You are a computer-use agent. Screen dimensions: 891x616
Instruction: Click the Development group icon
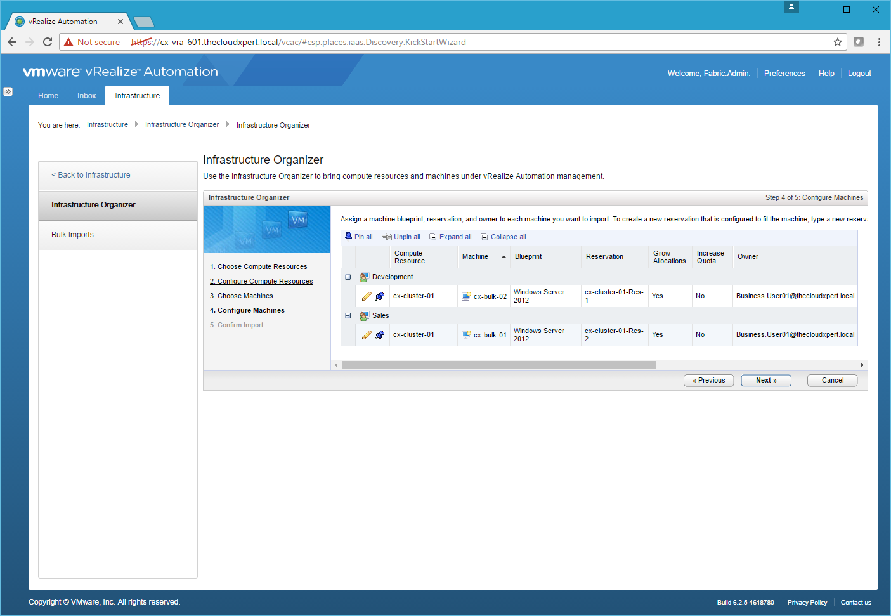(364, 277)
